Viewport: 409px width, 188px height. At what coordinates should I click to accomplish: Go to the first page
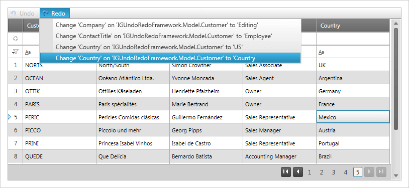click(x=286, y=172)
